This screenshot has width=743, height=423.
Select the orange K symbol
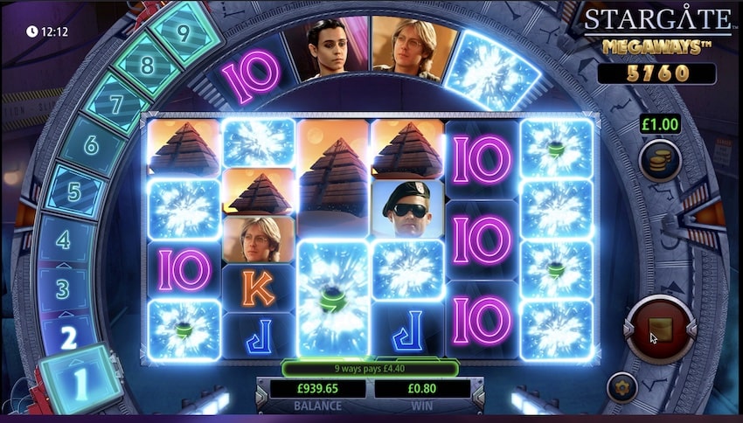click(x=258, y=288)
